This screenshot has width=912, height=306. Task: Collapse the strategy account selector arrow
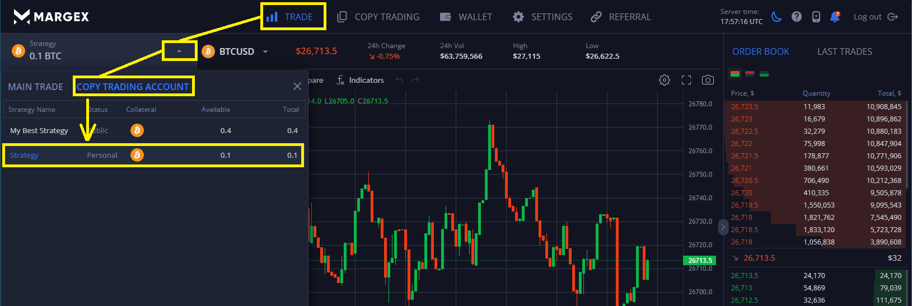(x=179, y=51)
